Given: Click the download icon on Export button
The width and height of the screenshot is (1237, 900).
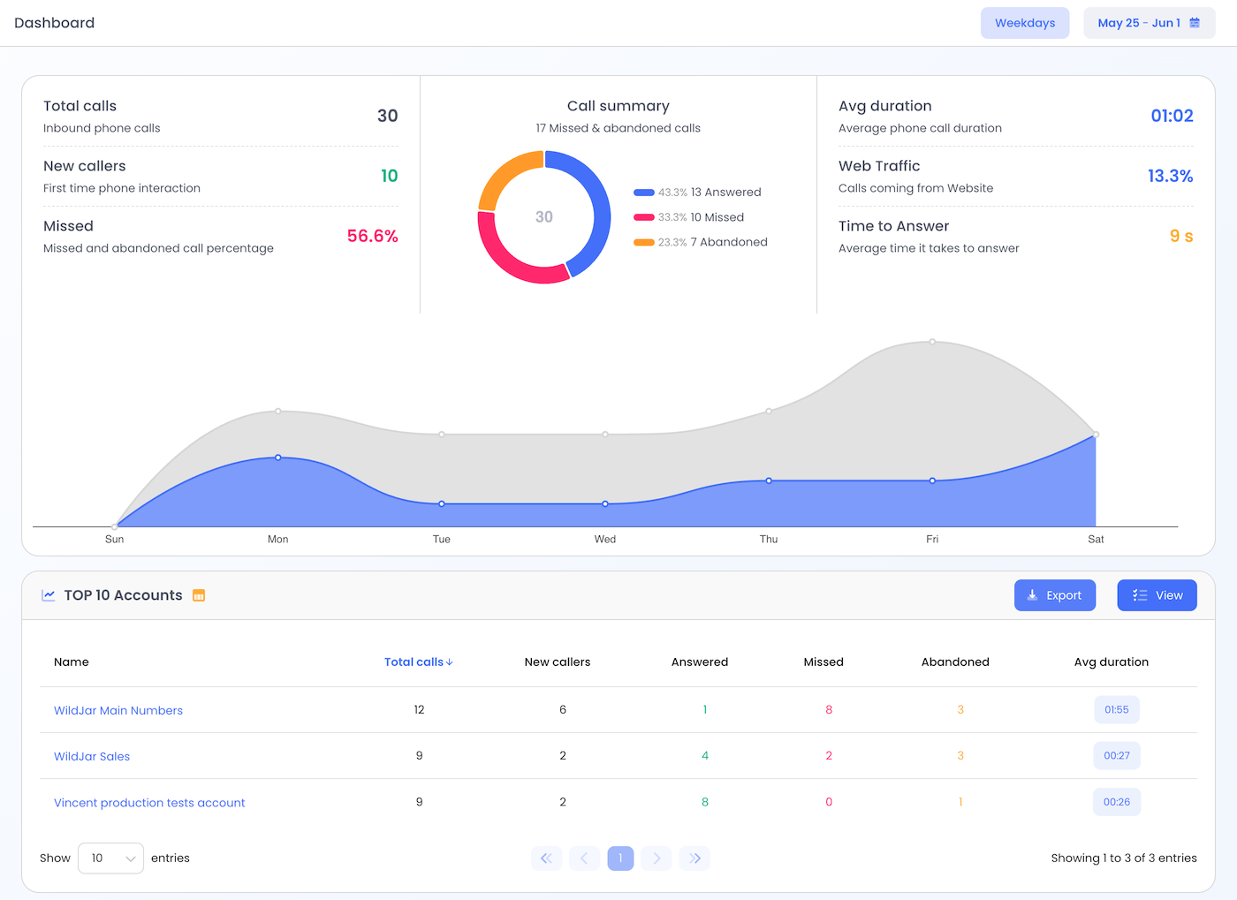Looking at the screenshot, I should pos(1032,595).
